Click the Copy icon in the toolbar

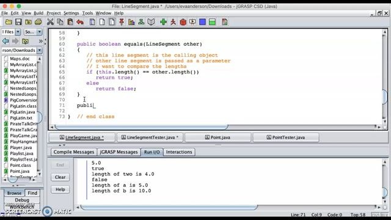click(60, 22)
